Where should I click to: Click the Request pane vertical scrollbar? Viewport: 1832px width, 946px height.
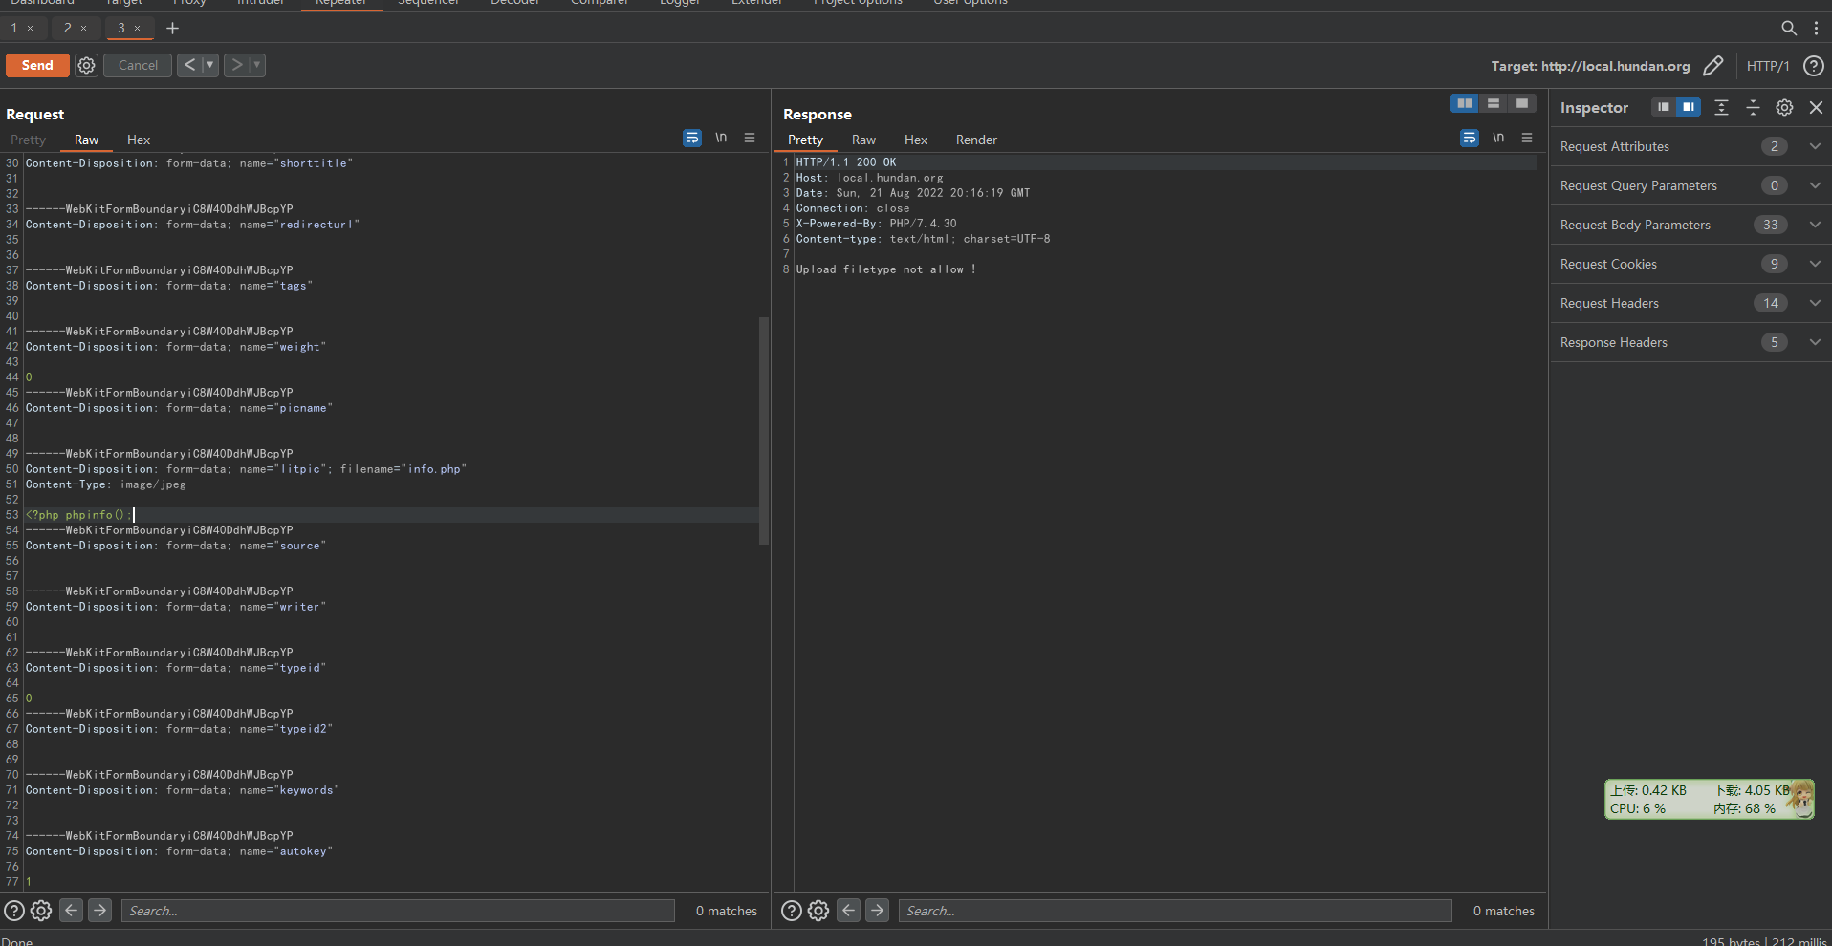[764, 430]
